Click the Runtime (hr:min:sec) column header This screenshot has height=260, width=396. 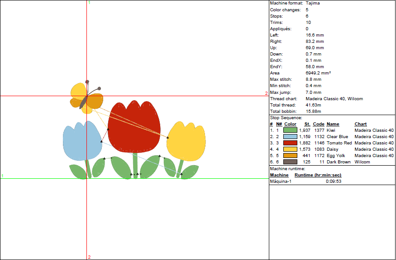pyautogui.click(x=318, y=175)
